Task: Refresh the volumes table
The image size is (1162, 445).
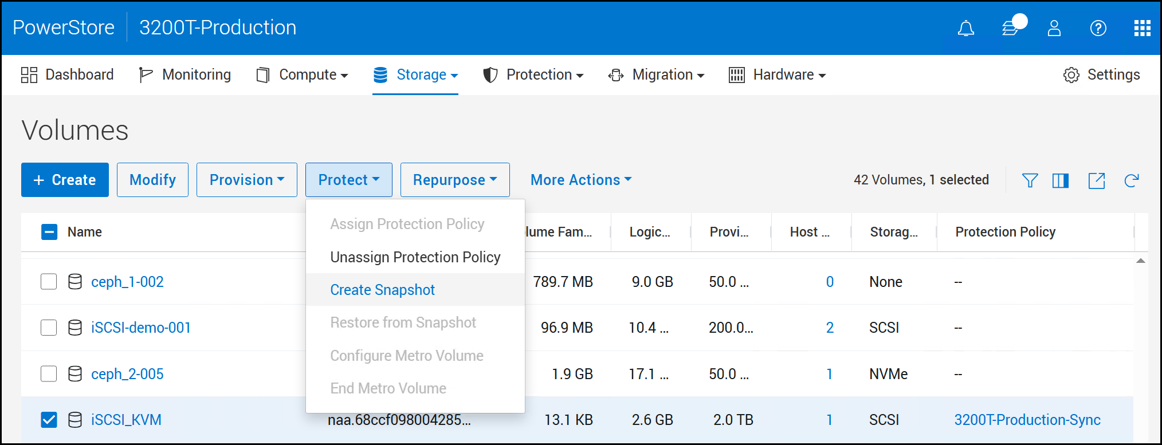Action: coord(1131,180)
